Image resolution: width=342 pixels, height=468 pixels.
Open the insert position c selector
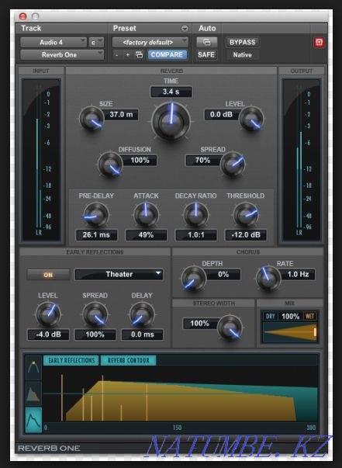point(96,43)
